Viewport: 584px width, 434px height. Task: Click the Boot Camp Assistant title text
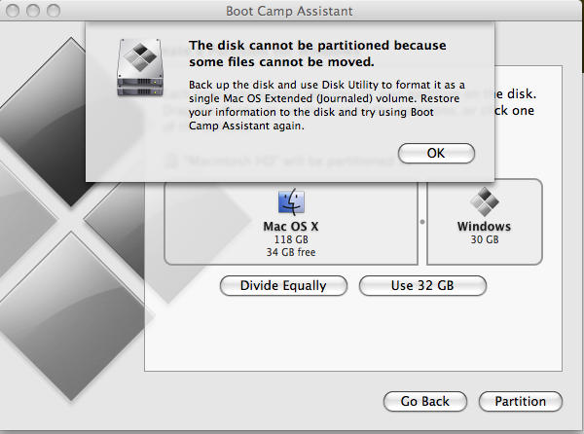(x=289, y=11)
